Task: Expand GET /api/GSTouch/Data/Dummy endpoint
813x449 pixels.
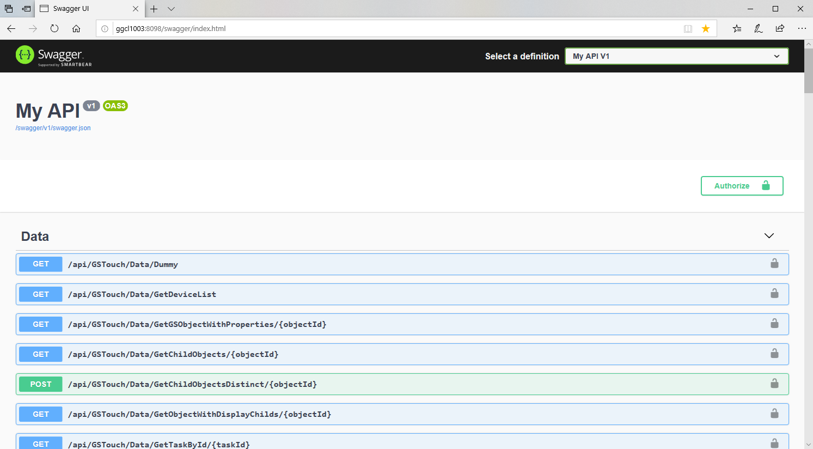Action: (x=402, y=264)
